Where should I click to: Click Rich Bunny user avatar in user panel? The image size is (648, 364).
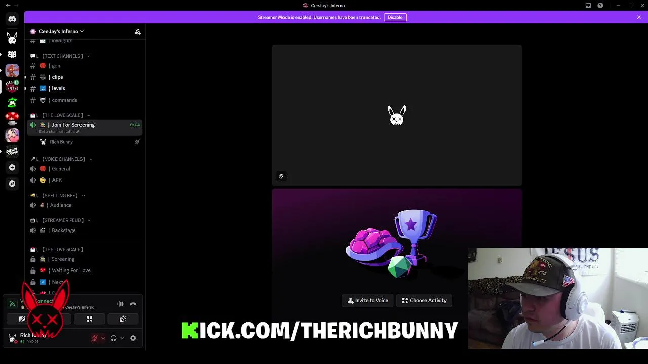coord(12,338)
